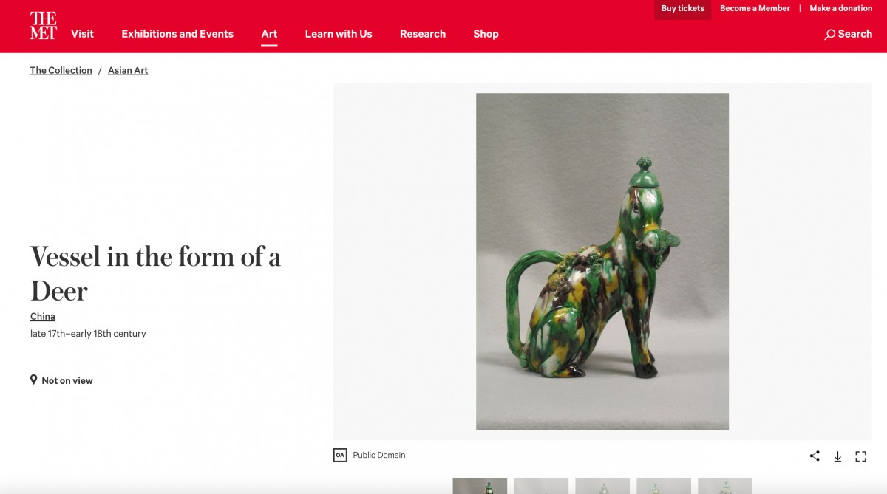Enter fullscreen view of the image
887x494 pixels.
point(860,456)
